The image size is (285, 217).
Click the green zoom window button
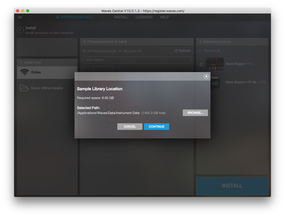point(28,11)
